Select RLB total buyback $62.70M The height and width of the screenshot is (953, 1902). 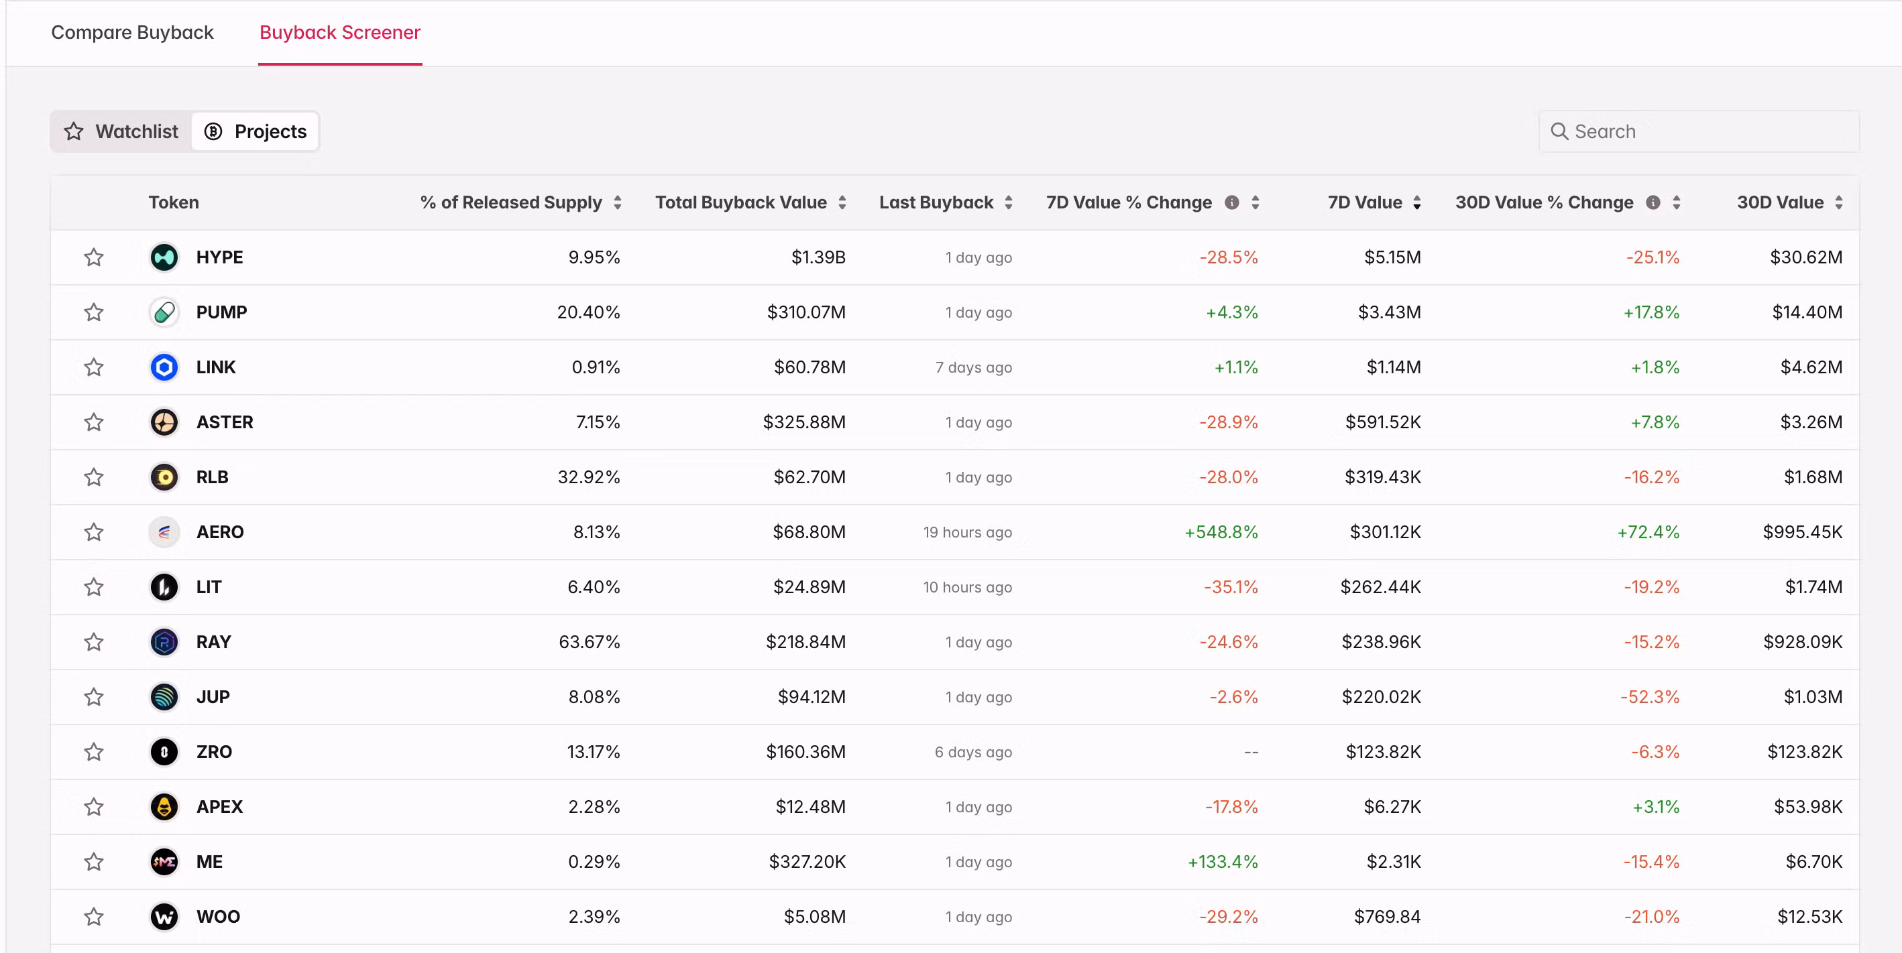[809, 477]
